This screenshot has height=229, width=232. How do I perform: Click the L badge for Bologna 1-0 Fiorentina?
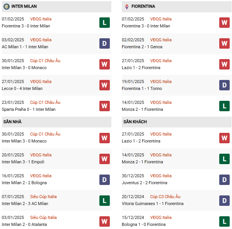click(224, 221)
